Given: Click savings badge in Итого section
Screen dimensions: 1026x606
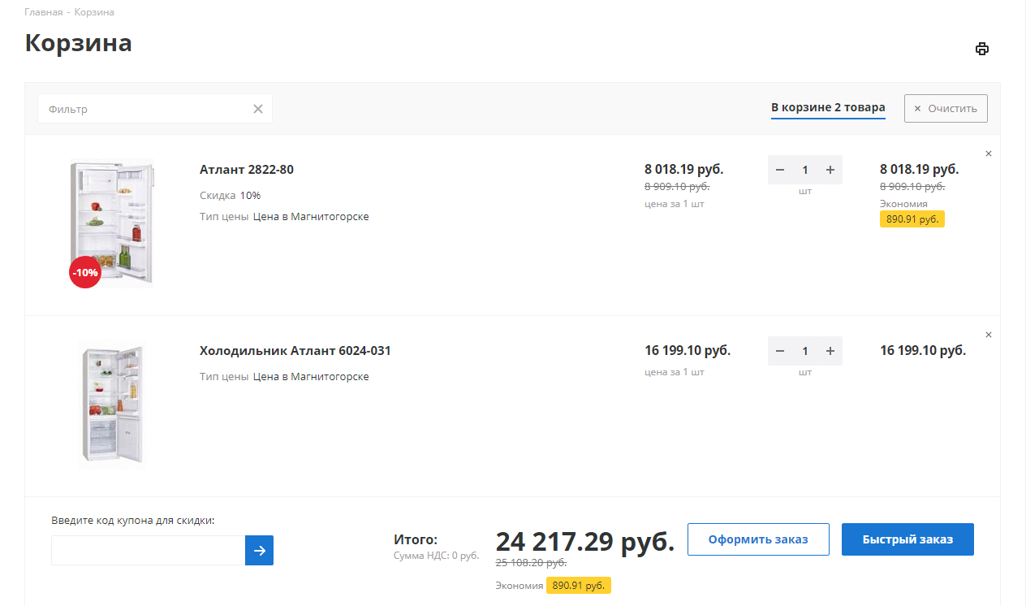Looking at the screenshot, I should pos(579,586).
